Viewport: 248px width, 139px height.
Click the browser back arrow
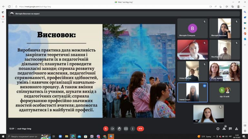click(x=4, y=7)
